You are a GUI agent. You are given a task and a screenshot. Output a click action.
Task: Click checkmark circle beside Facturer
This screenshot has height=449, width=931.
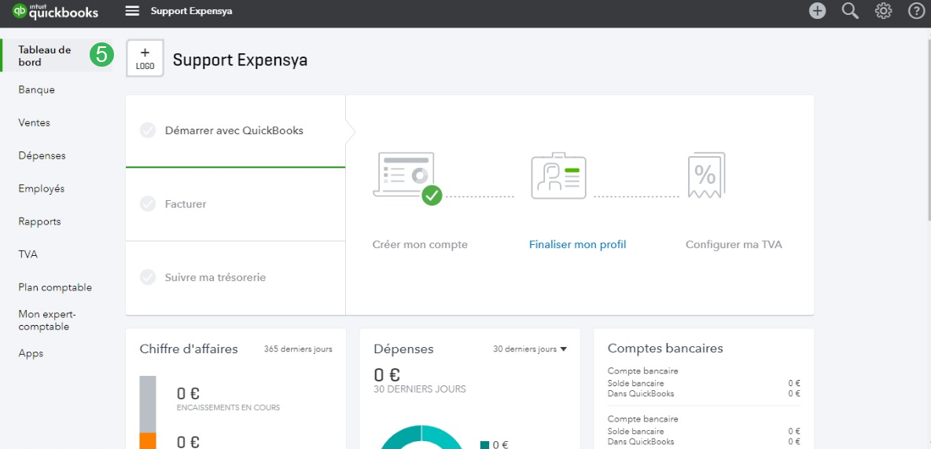click(x=148, y=204)
